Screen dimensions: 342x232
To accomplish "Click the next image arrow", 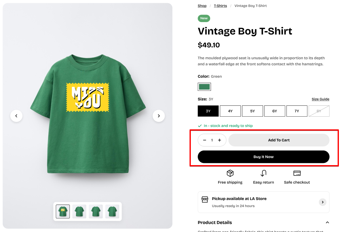I will pos(159,116).
